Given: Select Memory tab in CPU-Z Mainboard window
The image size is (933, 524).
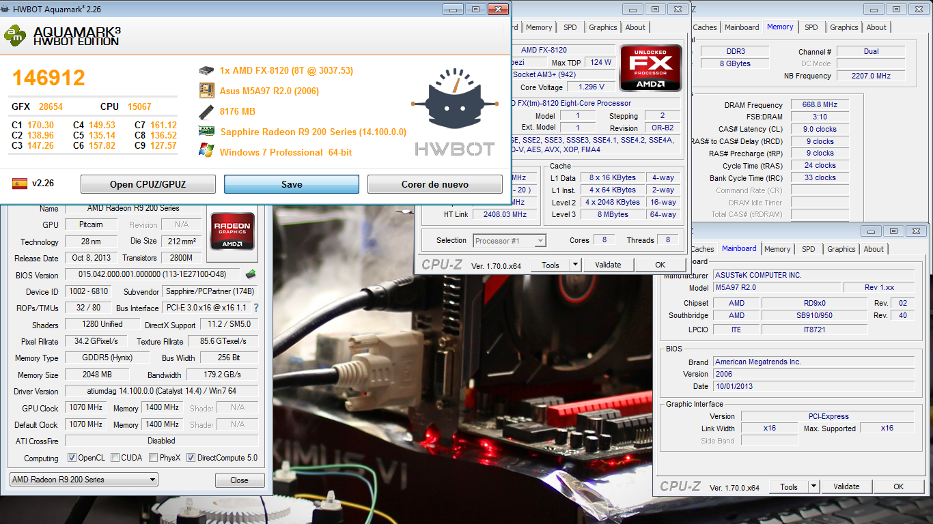Looking at the screenshot, I should (x=777, y=249).
